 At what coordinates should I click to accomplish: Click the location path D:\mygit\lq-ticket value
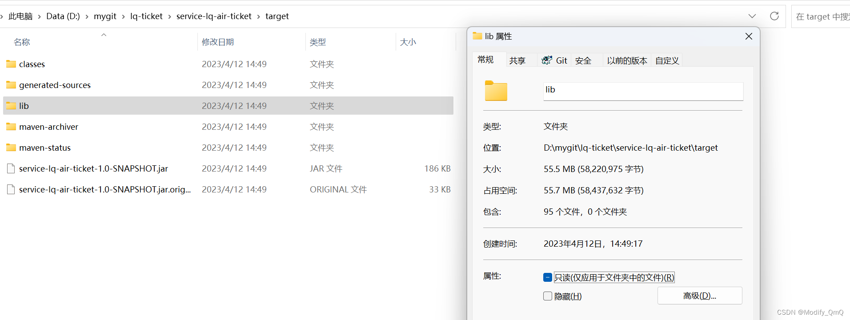pyautogui.click(x=631, y=148)
